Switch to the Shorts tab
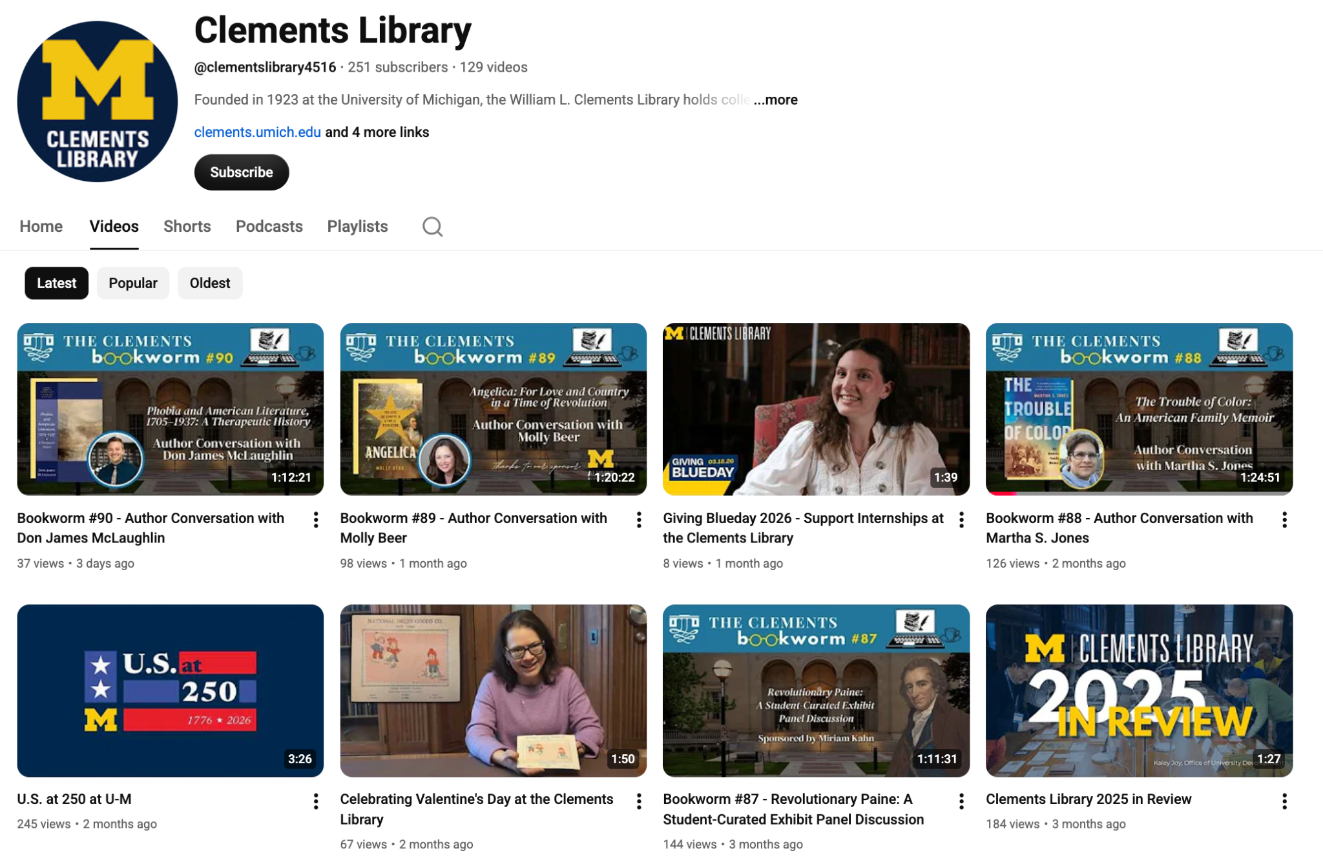 point(187,226)
